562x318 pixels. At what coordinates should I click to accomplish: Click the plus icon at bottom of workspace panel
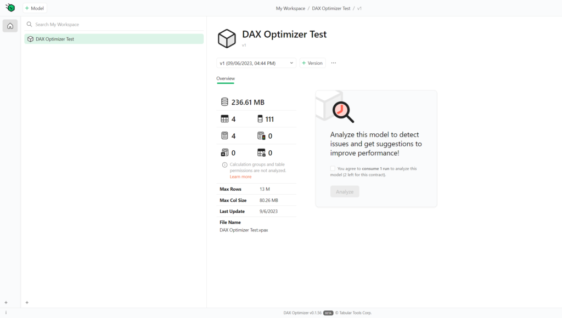pyautogui.click(x=27, y=303)
